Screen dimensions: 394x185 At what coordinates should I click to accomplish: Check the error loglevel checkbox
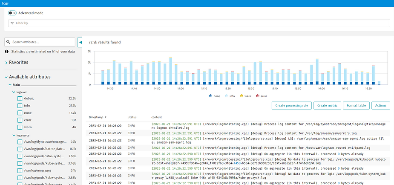click(x=20, y=120)
